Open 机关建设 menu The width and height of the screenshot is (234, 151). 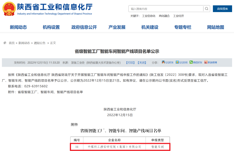click(150, 27)
